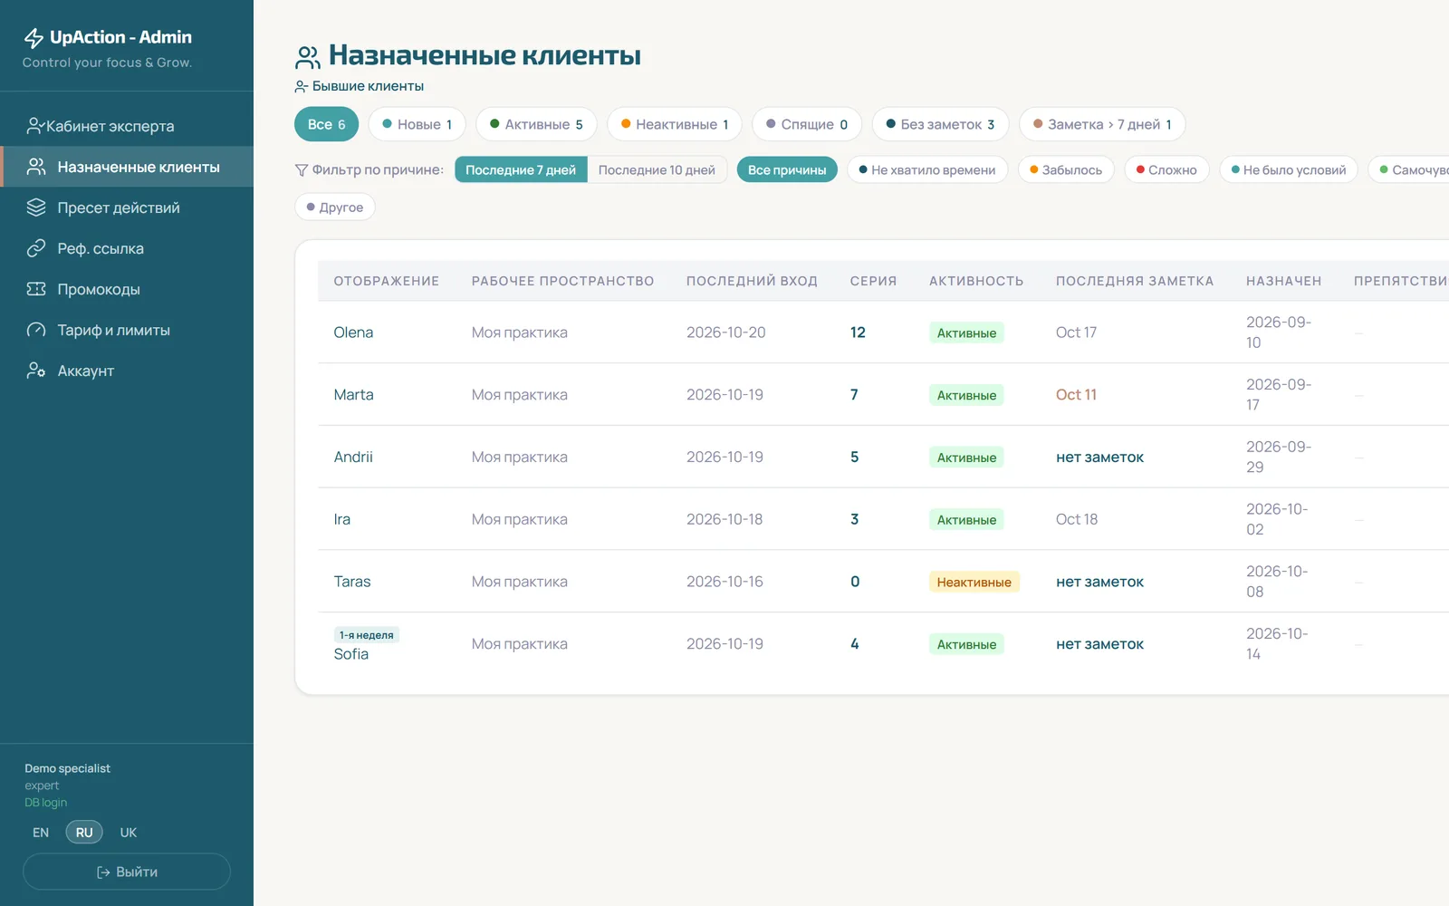
Task: Click the UpAction lightning bolt logo icon
Action: (34, 37)
